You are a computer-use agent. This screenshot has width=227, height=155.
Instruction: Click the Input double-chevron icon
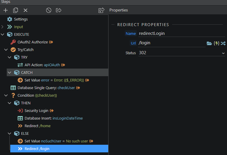tap(10, 27)
